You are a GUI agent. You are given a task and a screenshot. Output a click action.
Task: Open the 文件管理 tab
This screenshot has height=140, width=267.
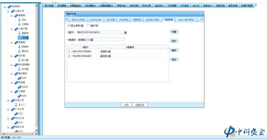pyautogui.click(x=172, y=6)
